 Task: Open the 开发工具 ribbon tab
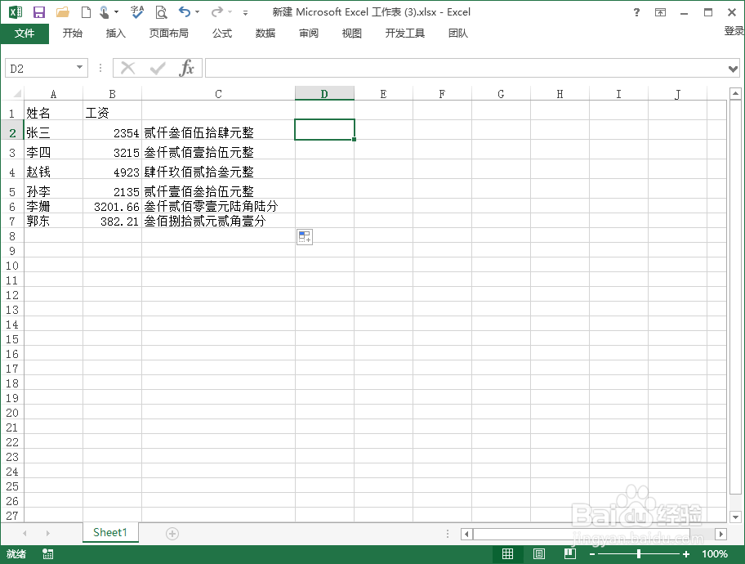[405, 33]
